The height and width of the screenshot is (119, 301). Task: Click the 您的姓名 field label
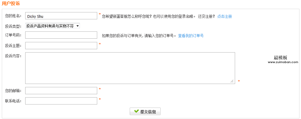[13, 16]
